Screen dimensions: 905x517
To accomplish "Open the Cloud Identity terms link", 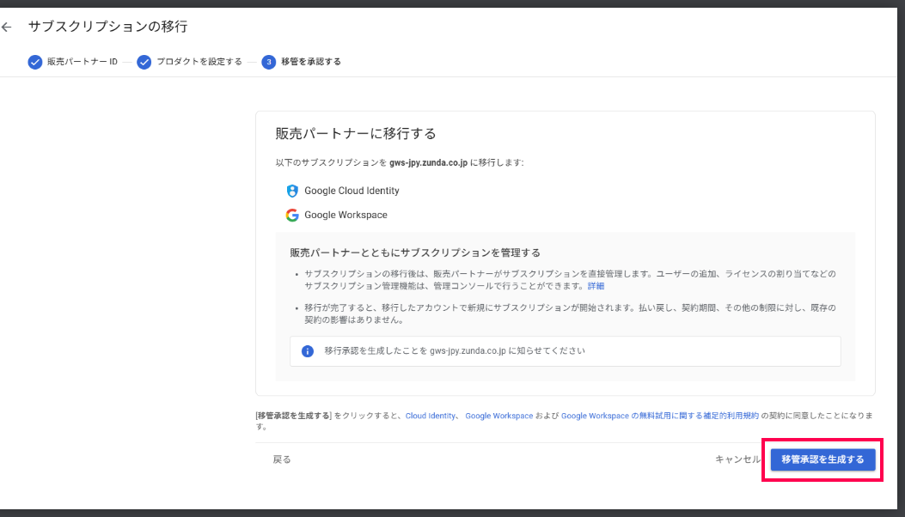I will pyautogui.click(x=431, y=416).
